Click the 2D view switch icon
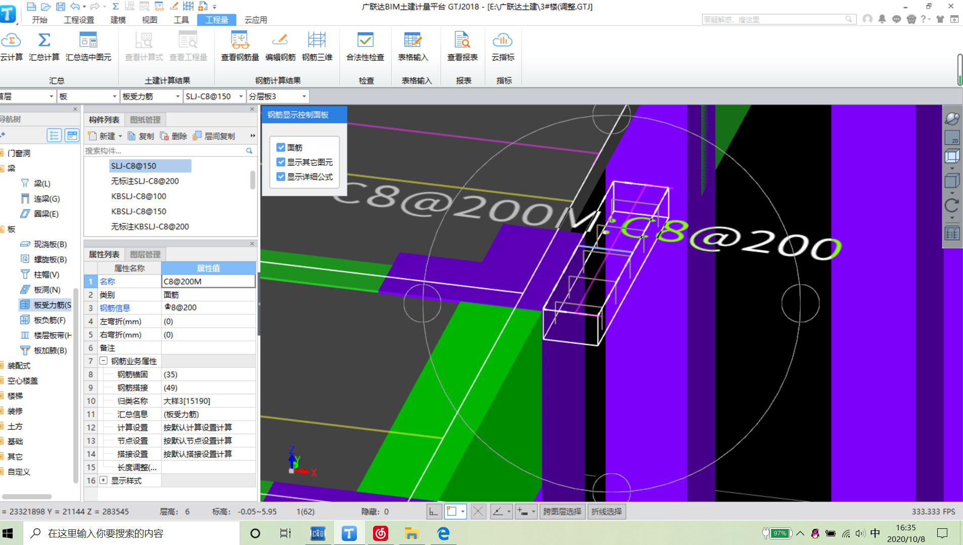 pos(952,138)
